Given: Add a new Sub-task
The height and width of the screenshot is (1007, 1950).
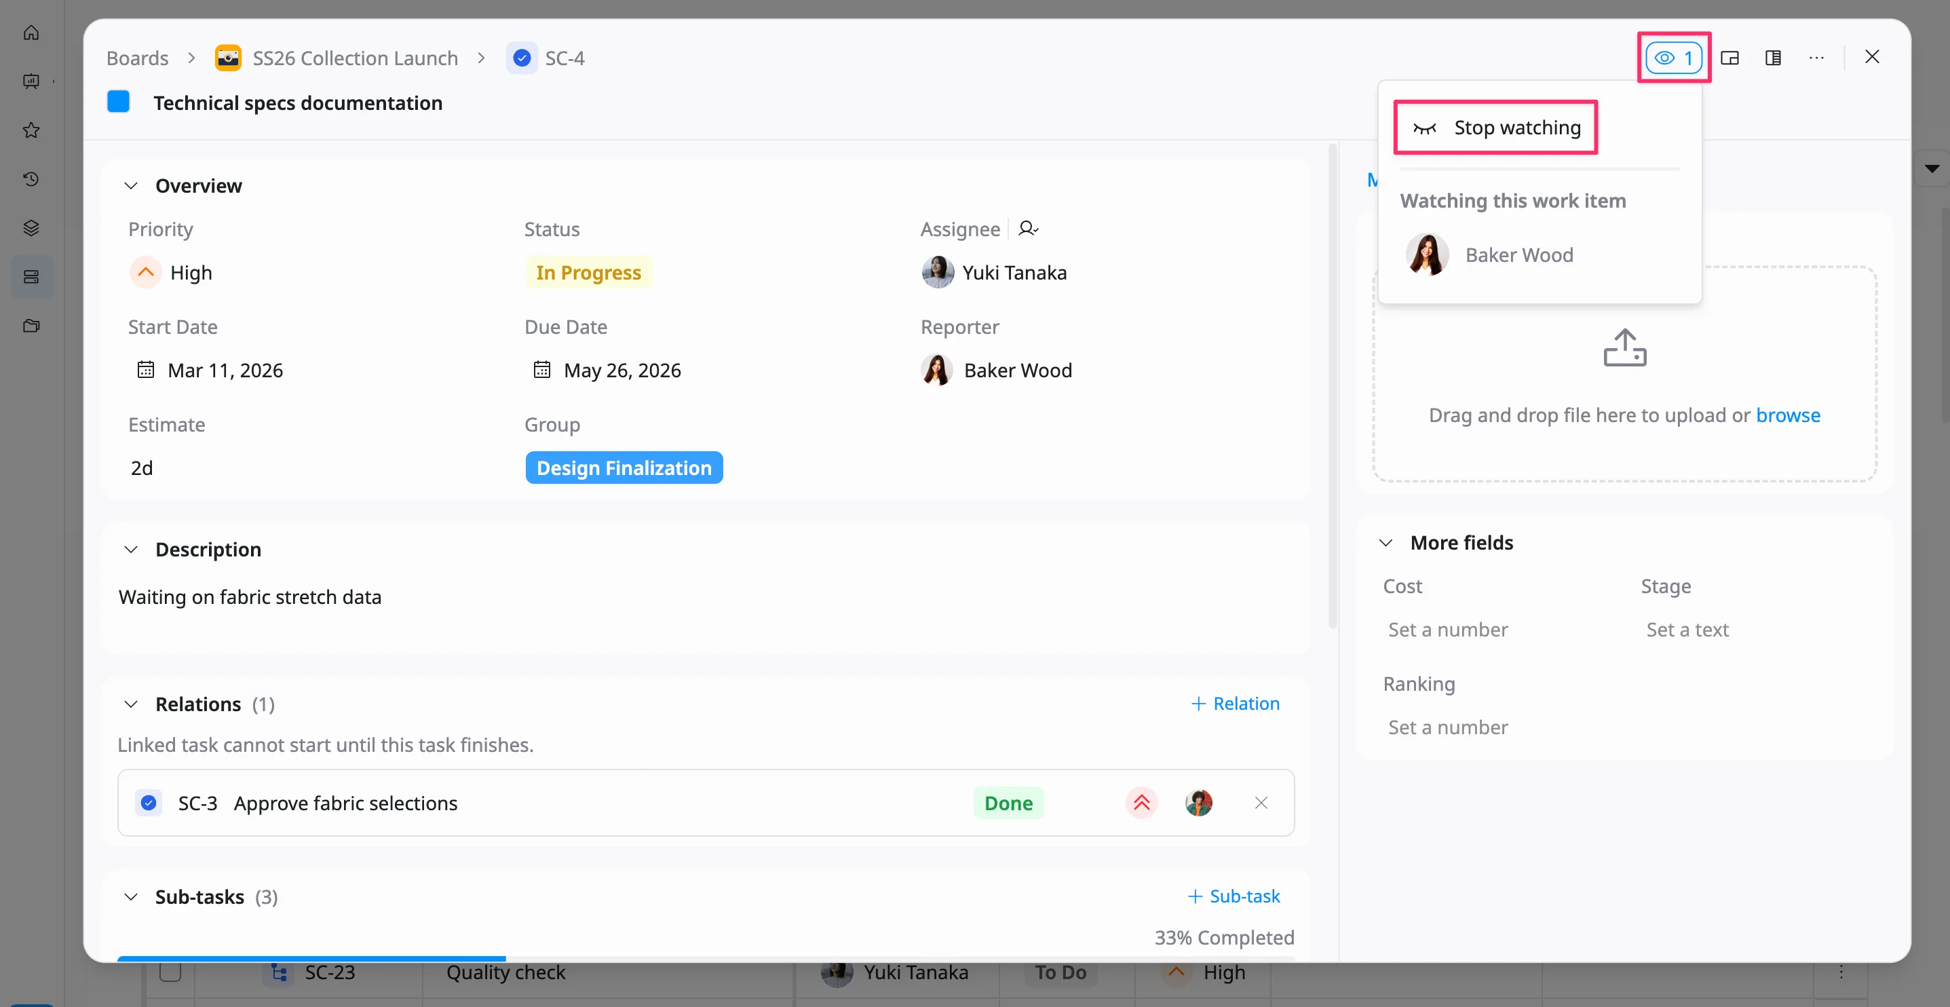Looking at the screenshot, I should pyautogui.click(x=1234, y=896).
